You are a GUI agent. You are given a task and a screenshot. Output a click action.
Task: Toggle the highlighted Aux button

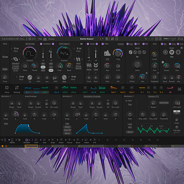[x=43, y=67]
